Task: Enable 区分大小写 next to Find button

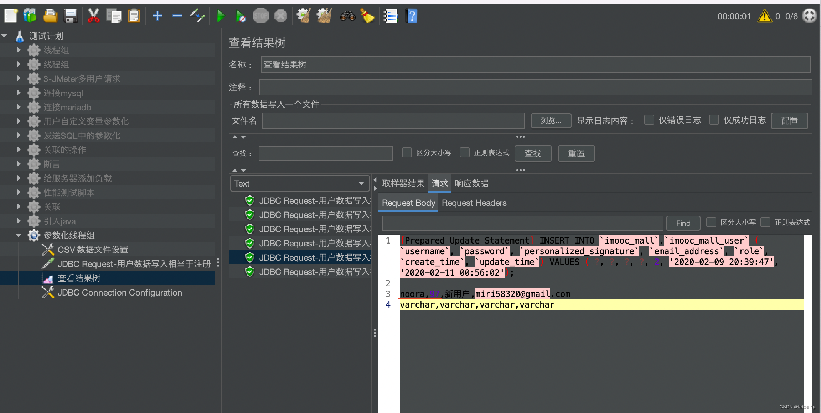Action: pyautogui.click(x=711, y=223)
